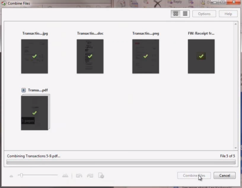Screen dimensions: 242x188
Task: Click the small mountains zoom-out icon
Action: 11,176
